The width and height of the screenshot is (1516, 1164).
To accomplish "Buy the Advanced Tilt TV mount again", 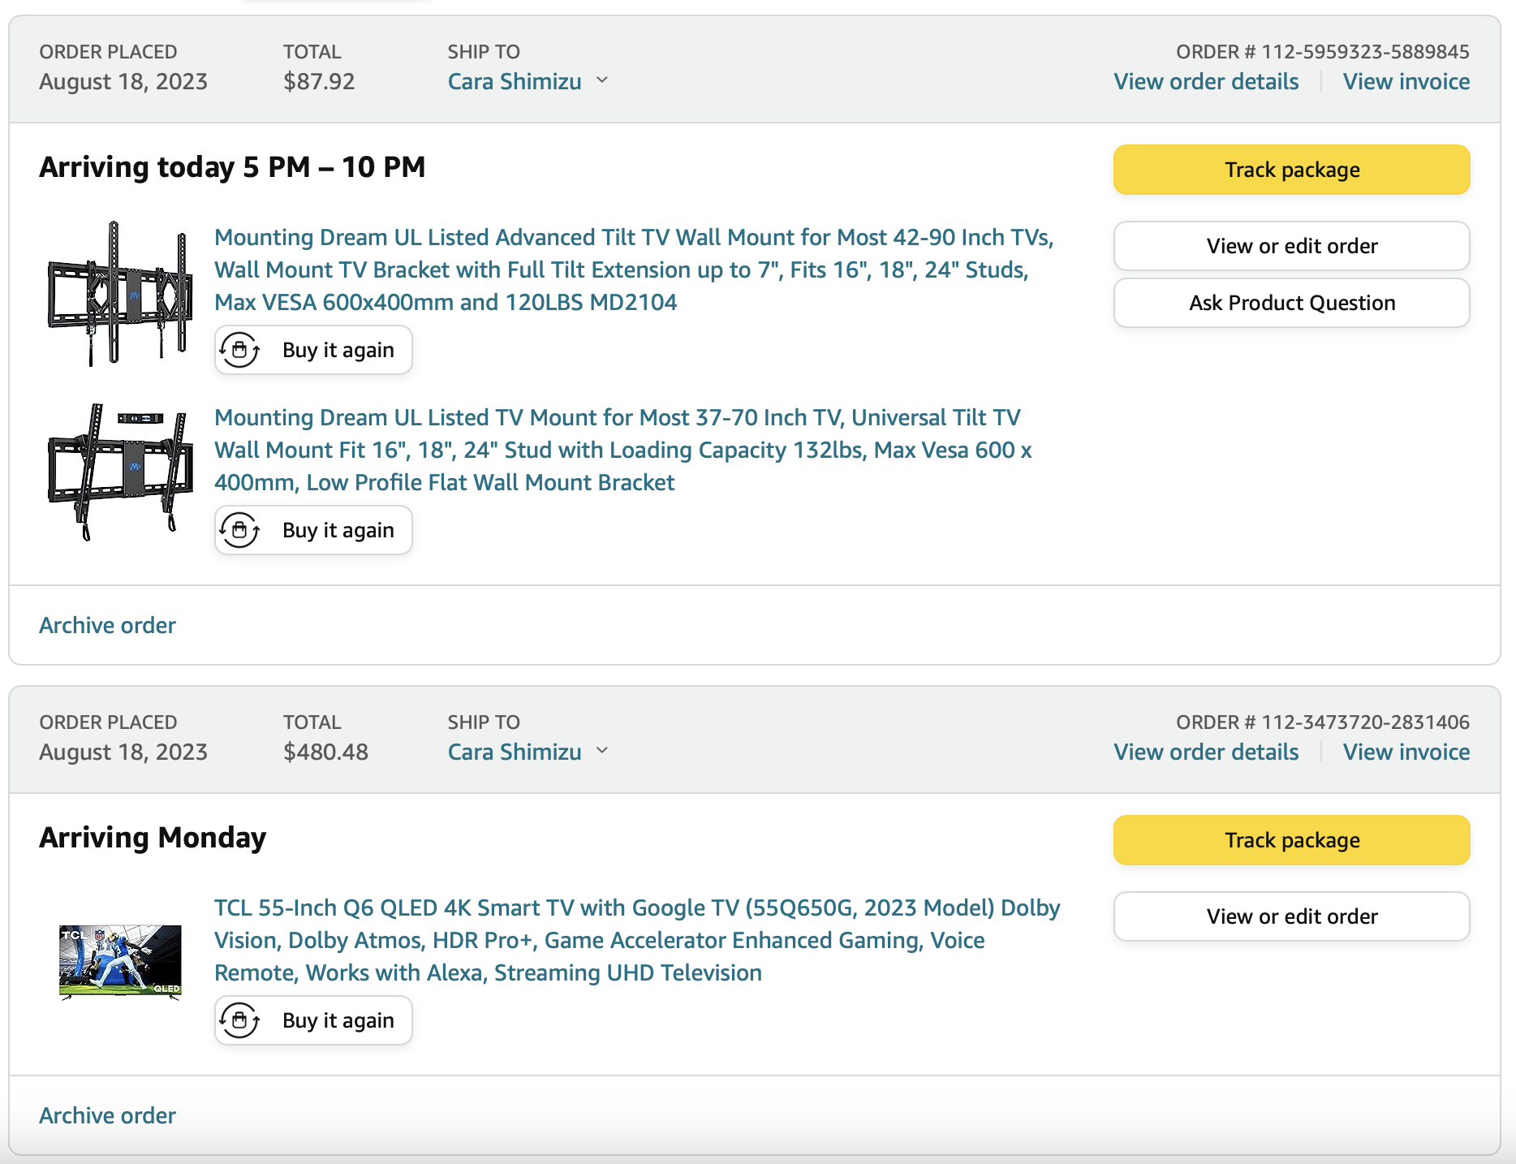I will (x=313, y=350).
